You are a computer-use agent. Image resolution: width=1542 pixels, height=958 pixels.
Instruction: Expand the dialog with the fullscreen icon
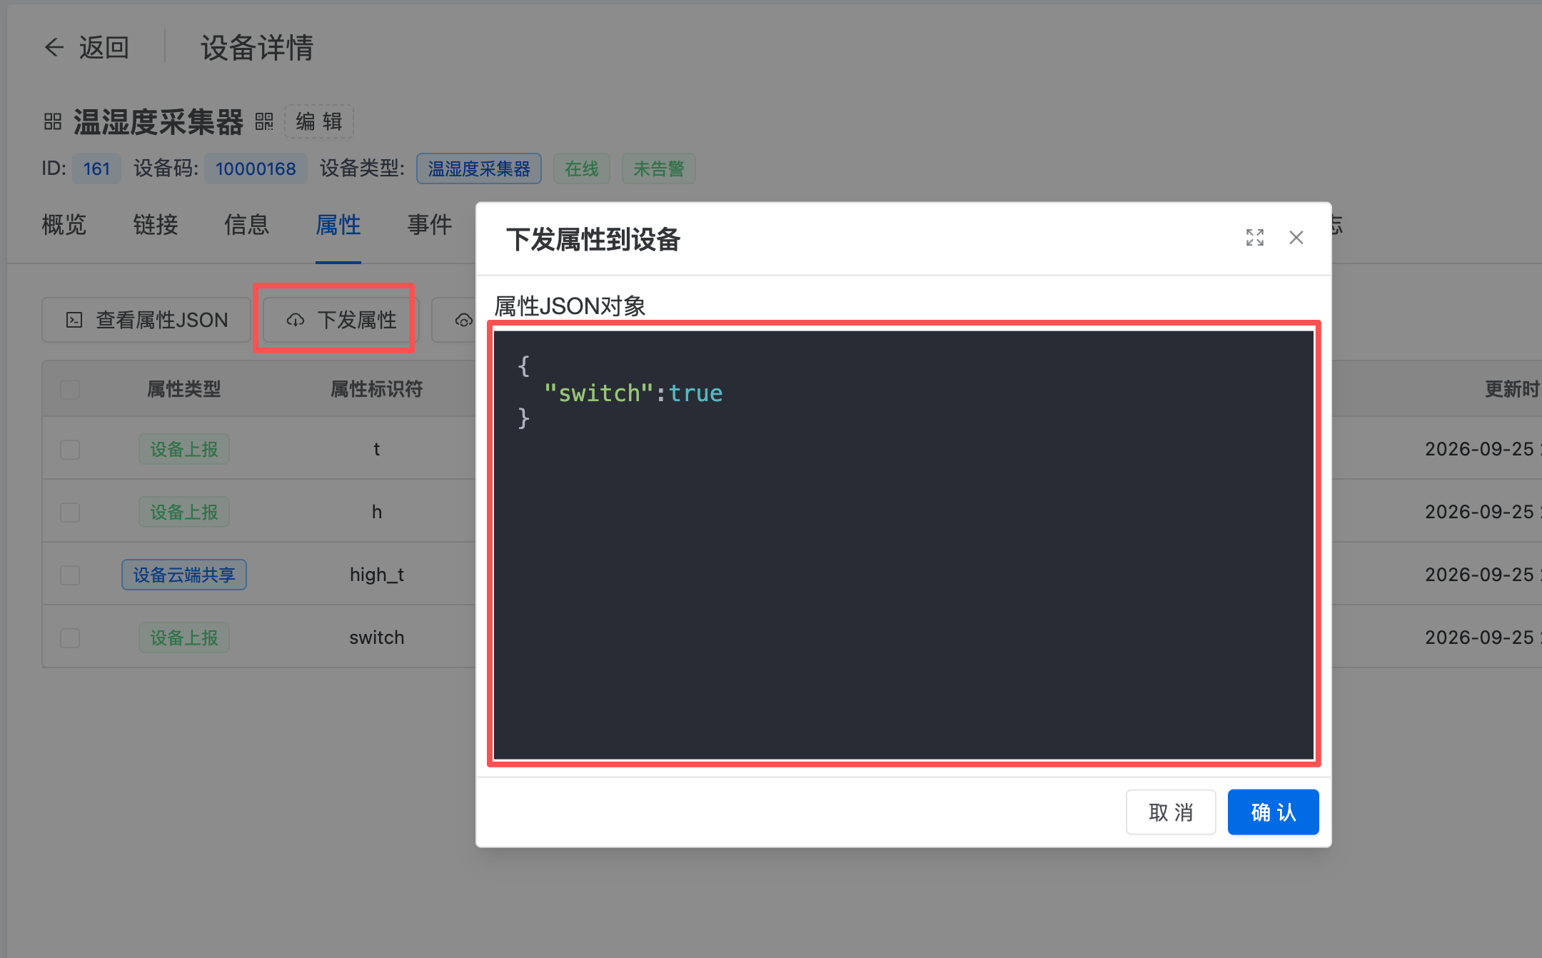(x=1255, y=238)
